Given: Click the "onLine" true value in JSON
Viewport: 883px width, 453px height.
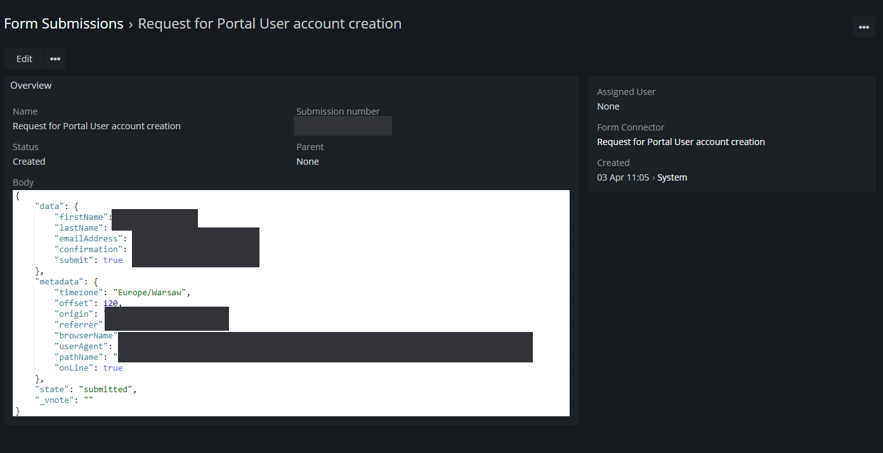Looking at the screenshot, I should tap(113, 368).
